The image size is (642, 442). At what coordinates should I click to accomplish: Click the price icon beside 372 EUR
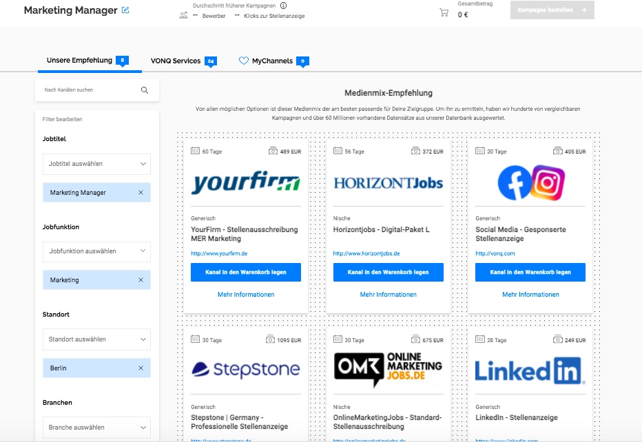(415, 151)
